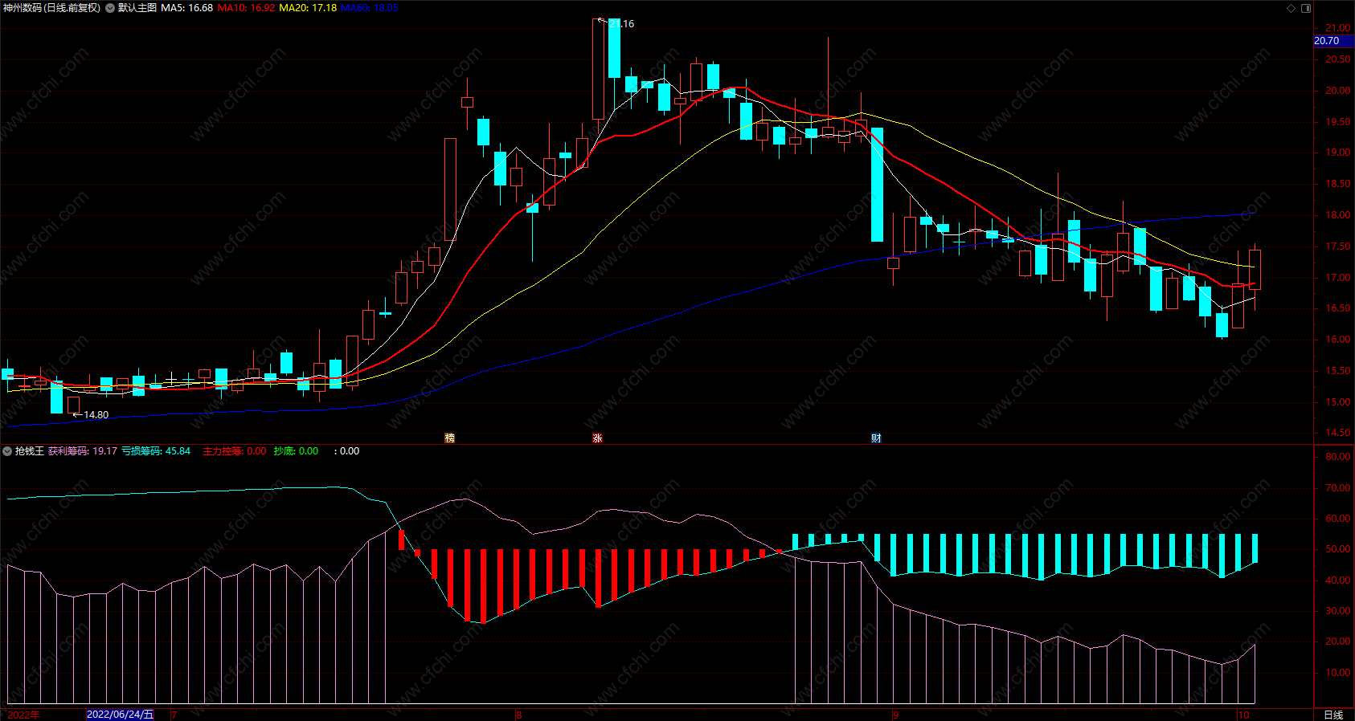Click the 14.80 low price annotation
1355x721 pixels.
[96, 415]
